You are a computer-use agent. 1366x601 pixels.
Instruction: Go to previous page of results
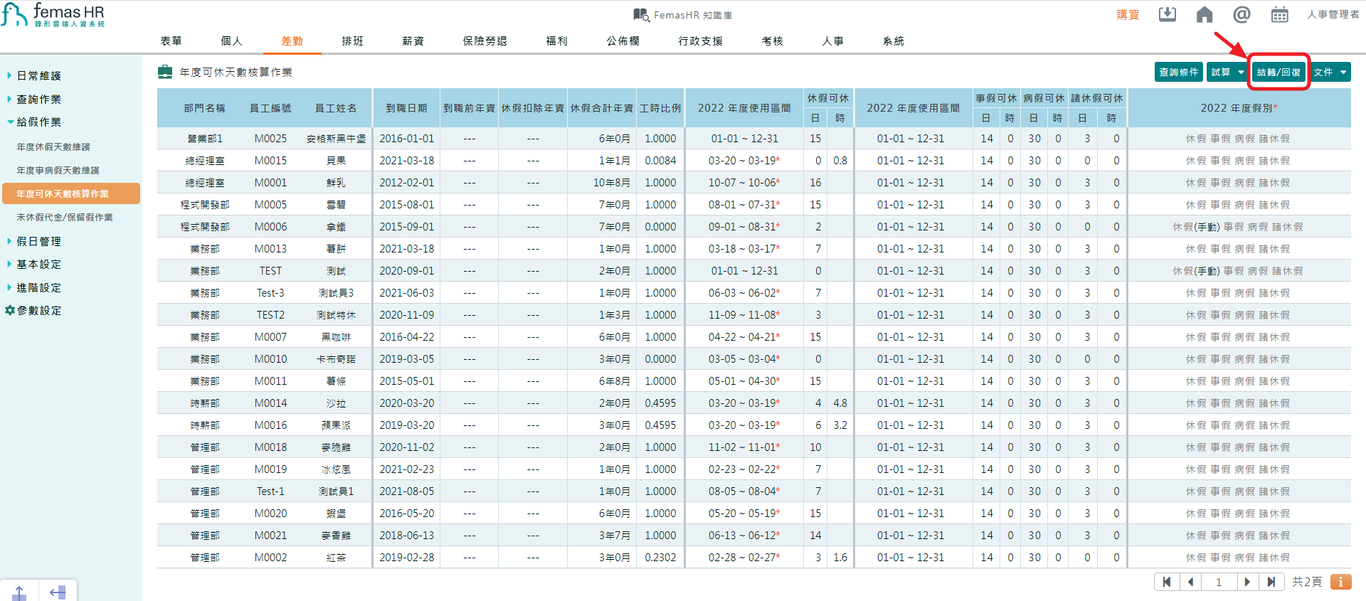(1190, 582)
